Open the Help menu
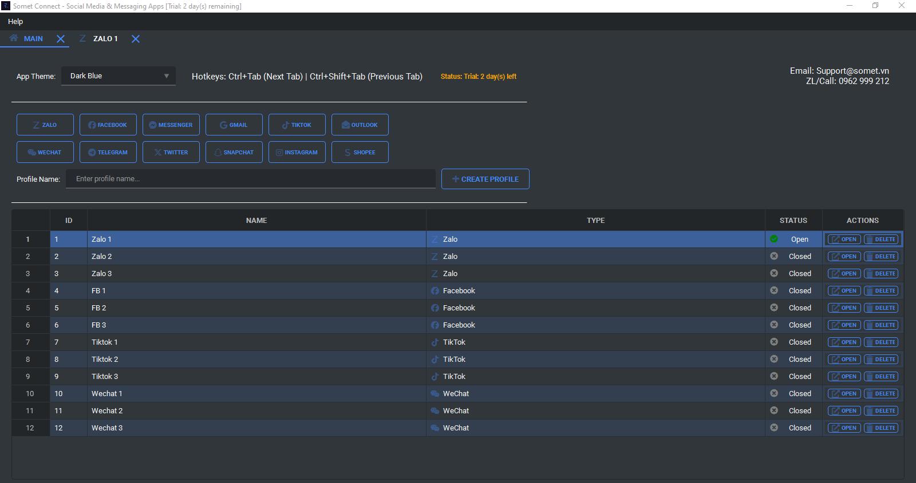 click(15, 21)
